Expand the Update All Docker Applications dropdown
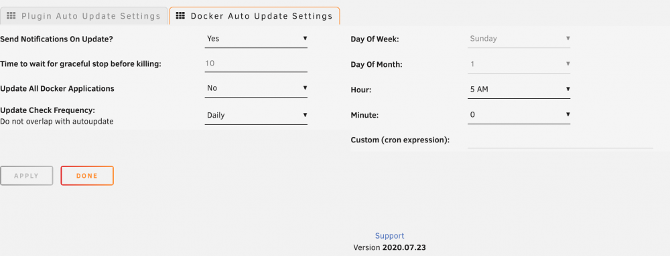This screenshot has width=670, height=256. click(x=256, y=89)
